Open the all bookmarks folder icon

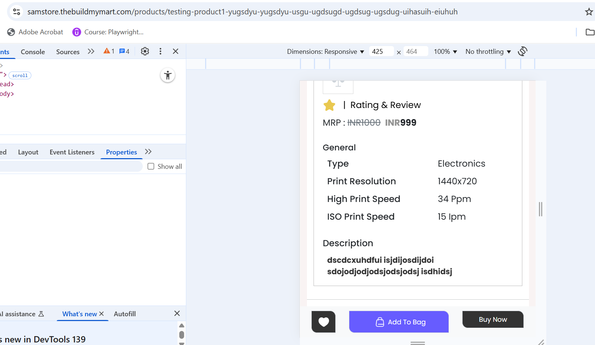tap(590, 32)
